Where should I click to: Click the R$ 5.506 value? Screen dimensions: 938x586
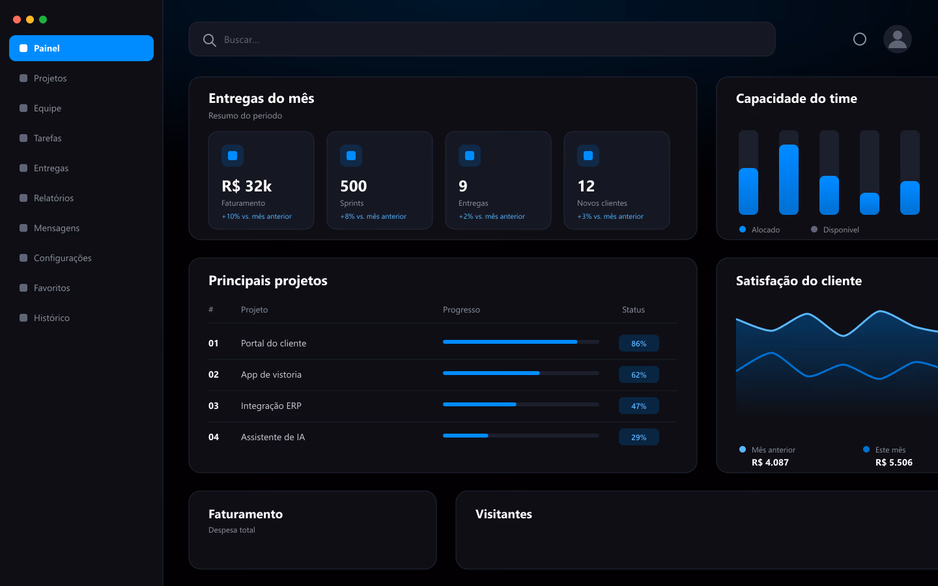pos(894,462)
